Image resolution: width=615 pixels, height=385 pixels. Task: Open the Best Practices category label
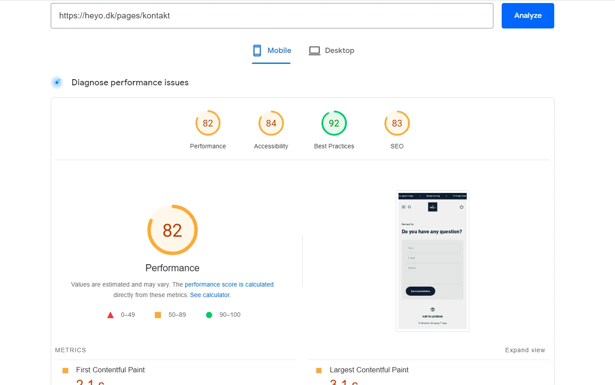[334, 146]
